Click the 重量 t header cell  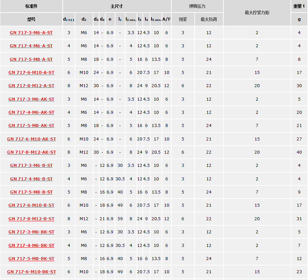[299, 6]
